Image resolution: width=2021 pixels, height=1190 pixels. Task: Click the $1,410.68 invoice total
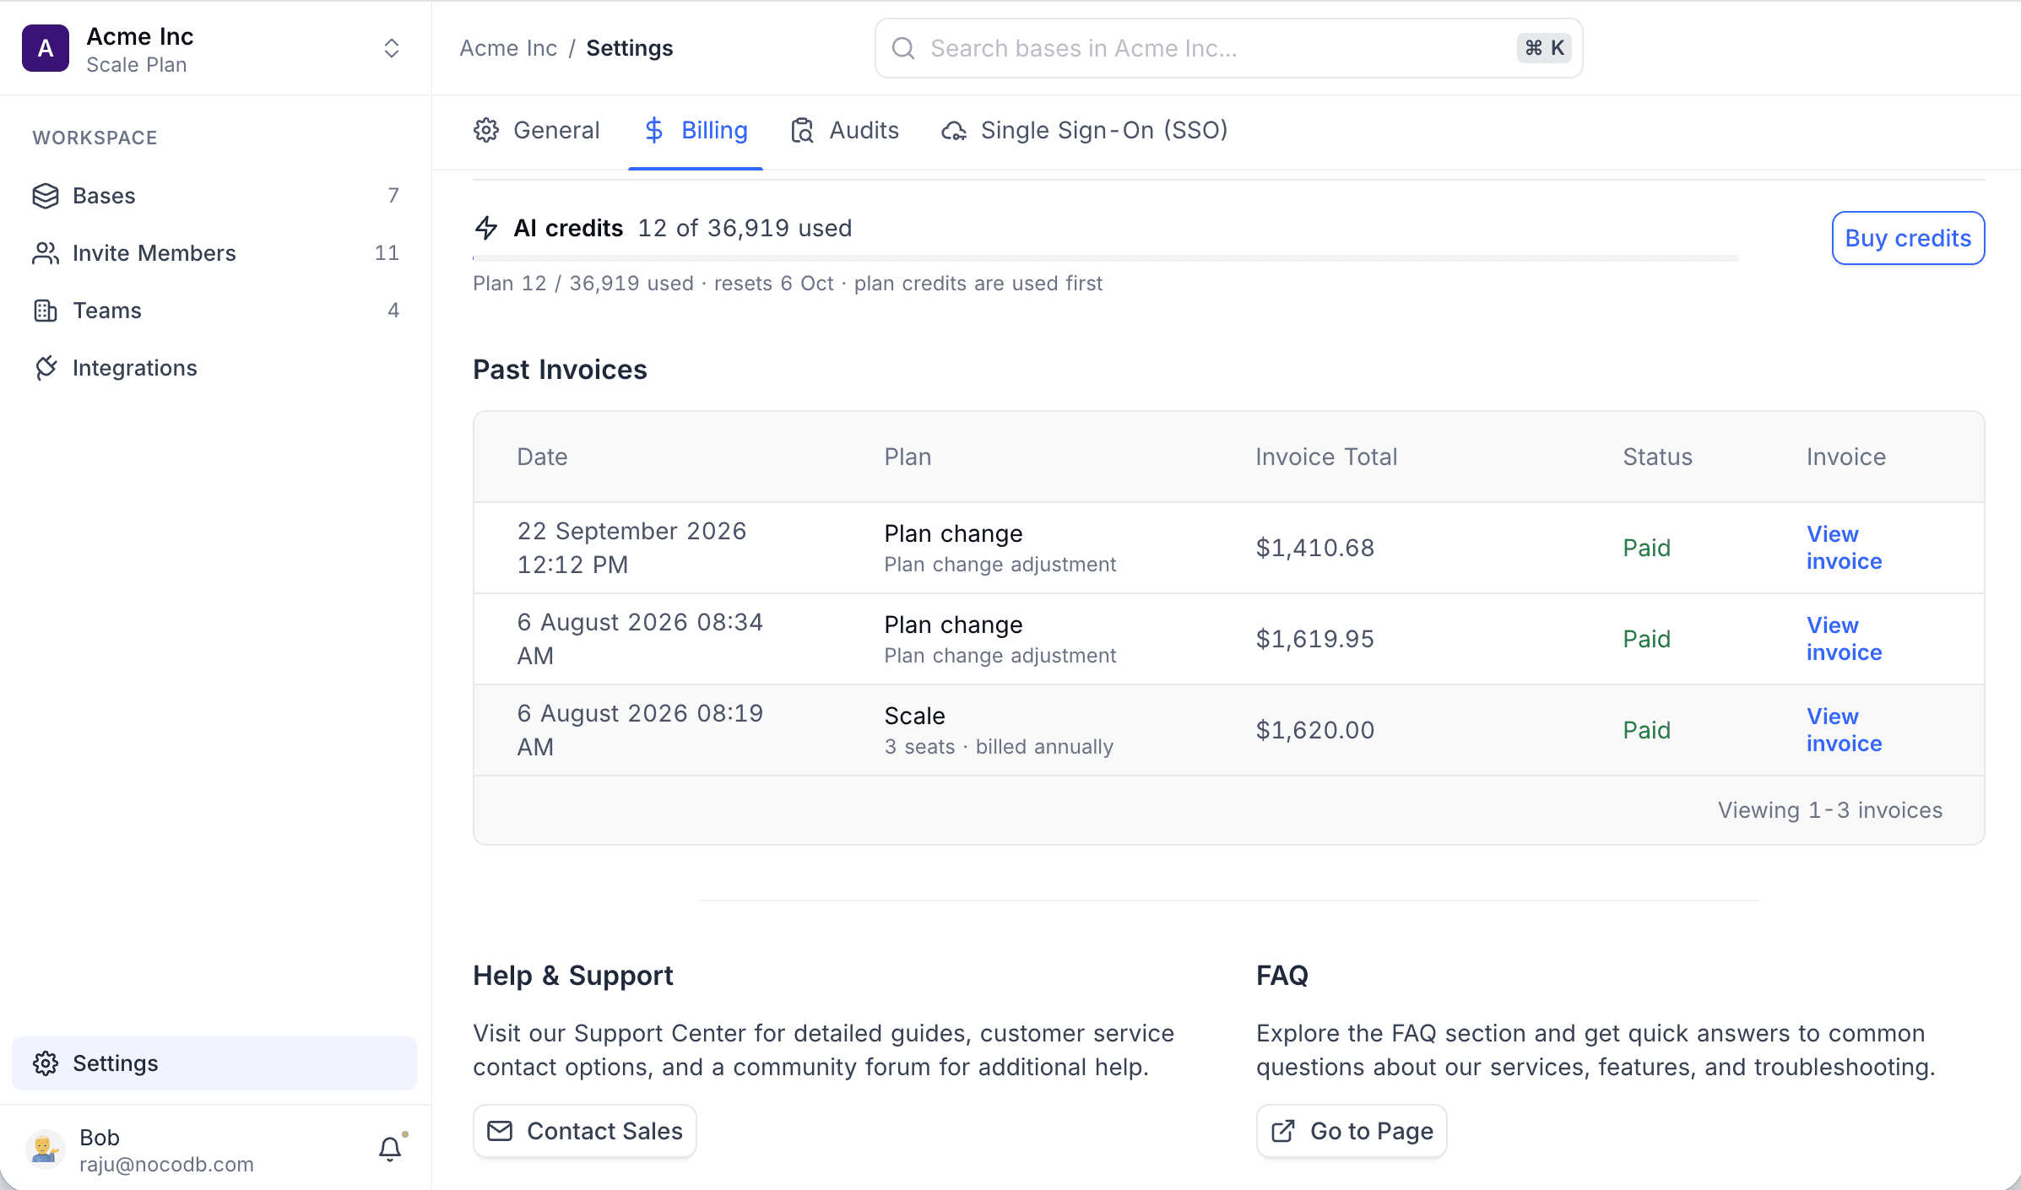[x=1314, y=548]
